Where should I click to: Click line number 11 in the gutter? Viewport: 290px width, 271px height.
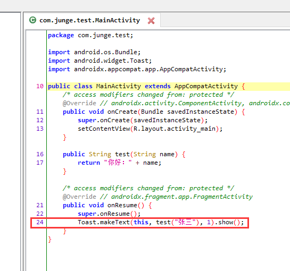coord(40,112)
